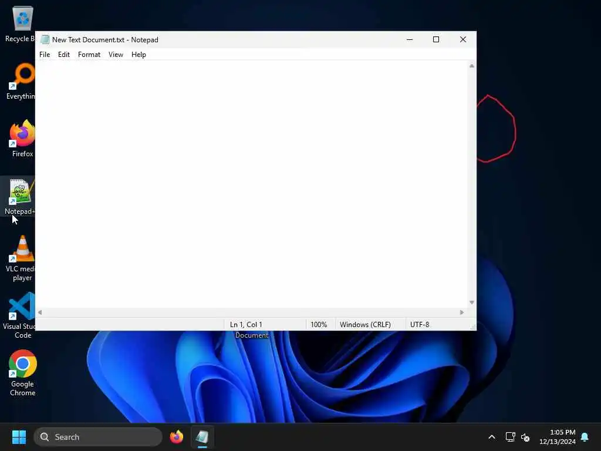Select the Firefox desktop shortcut
The width and height of the screenshot is (601, 451).
22,139
